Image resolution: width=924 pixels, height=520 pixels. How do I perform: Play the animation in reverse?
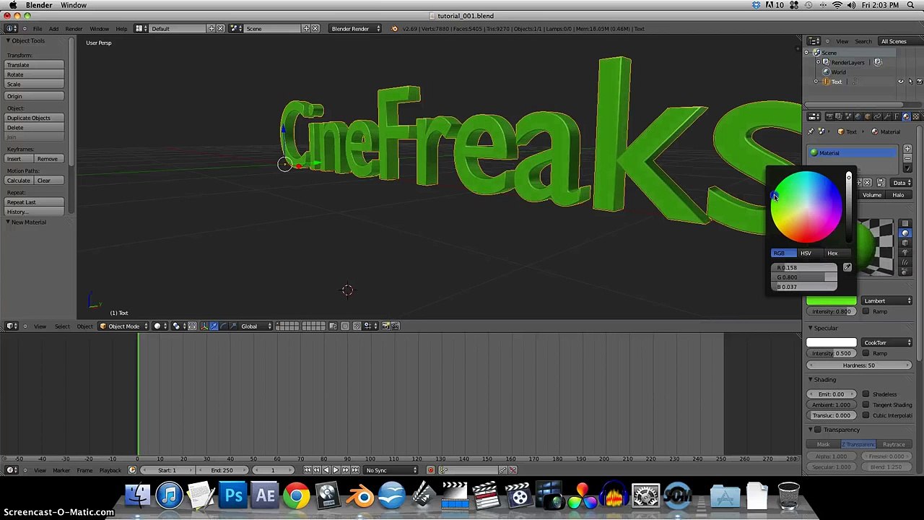click(x=326, y=470)
